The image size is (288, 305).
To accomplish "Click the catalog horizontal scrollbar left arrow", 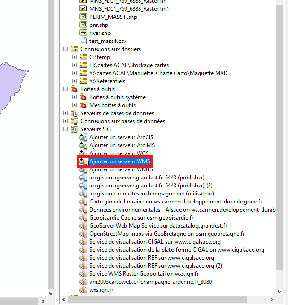I will coord(64,299).
